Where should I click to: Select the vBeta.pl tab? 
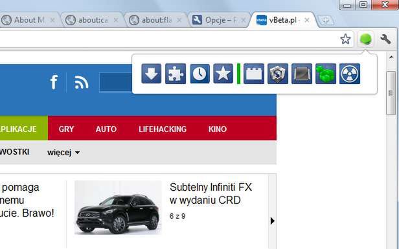(x=282, y=20)
